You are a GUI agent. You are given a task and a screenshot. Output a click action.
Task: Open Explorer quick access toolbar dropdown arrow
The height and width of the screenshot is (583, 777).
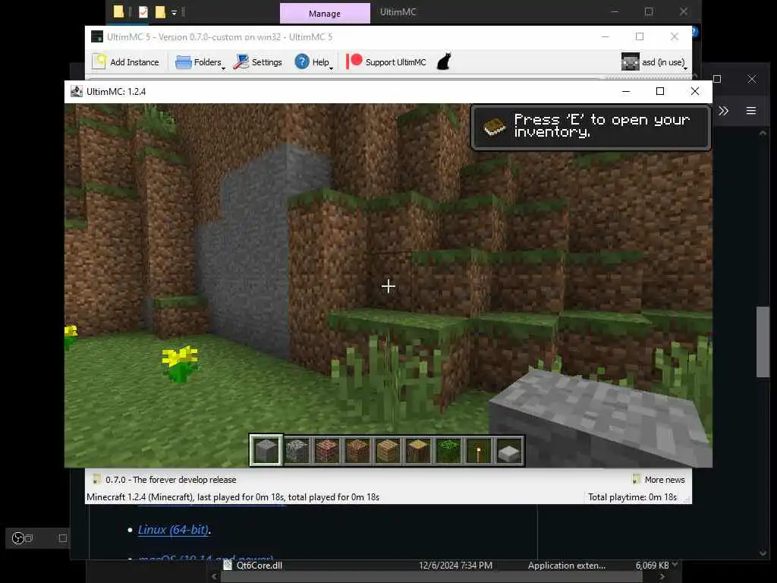pos(174,12)
